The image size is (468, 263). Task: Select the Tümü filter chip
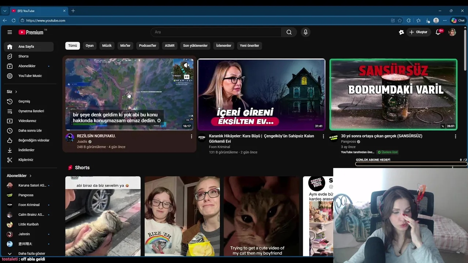click(x=72, y=46)
